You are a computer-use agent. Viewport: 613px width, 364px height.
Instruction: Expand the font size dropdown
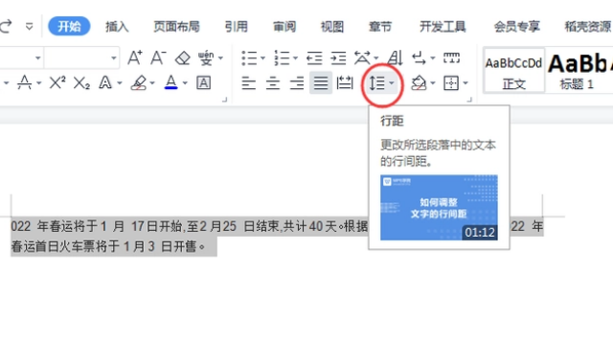[x=113, y=58]
